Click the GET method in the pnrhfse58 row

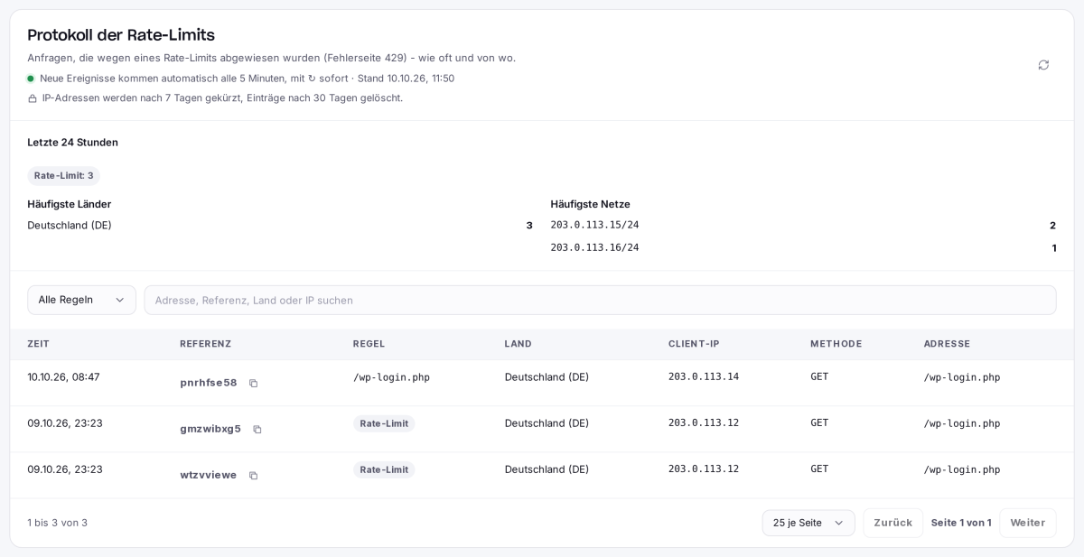click(x=819, y=376)
